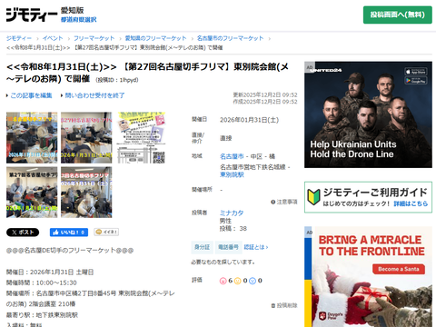The height and width of the screenshot is (327, 436).
Task: Click the 投稿ID : 1lhpyd text
Action: coord(117,80)
